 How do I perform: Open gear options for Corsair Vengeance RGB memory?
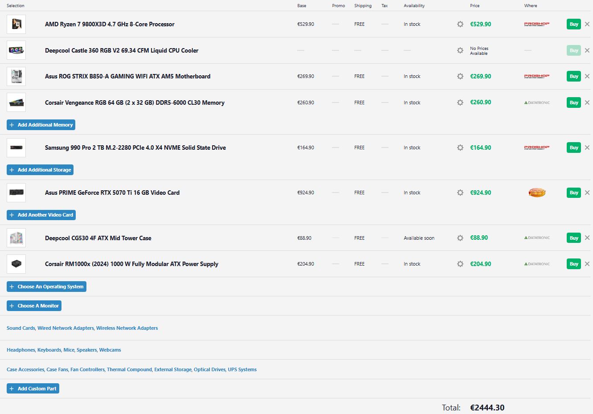coord(460,102)
